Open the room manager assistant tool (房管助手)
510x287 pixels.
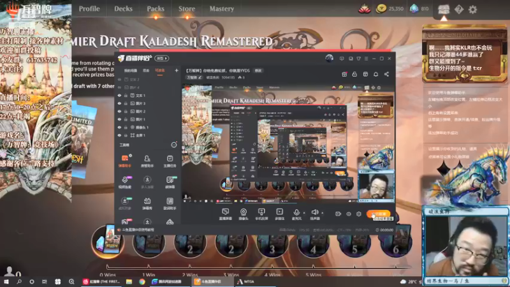[x=147, y=161]
